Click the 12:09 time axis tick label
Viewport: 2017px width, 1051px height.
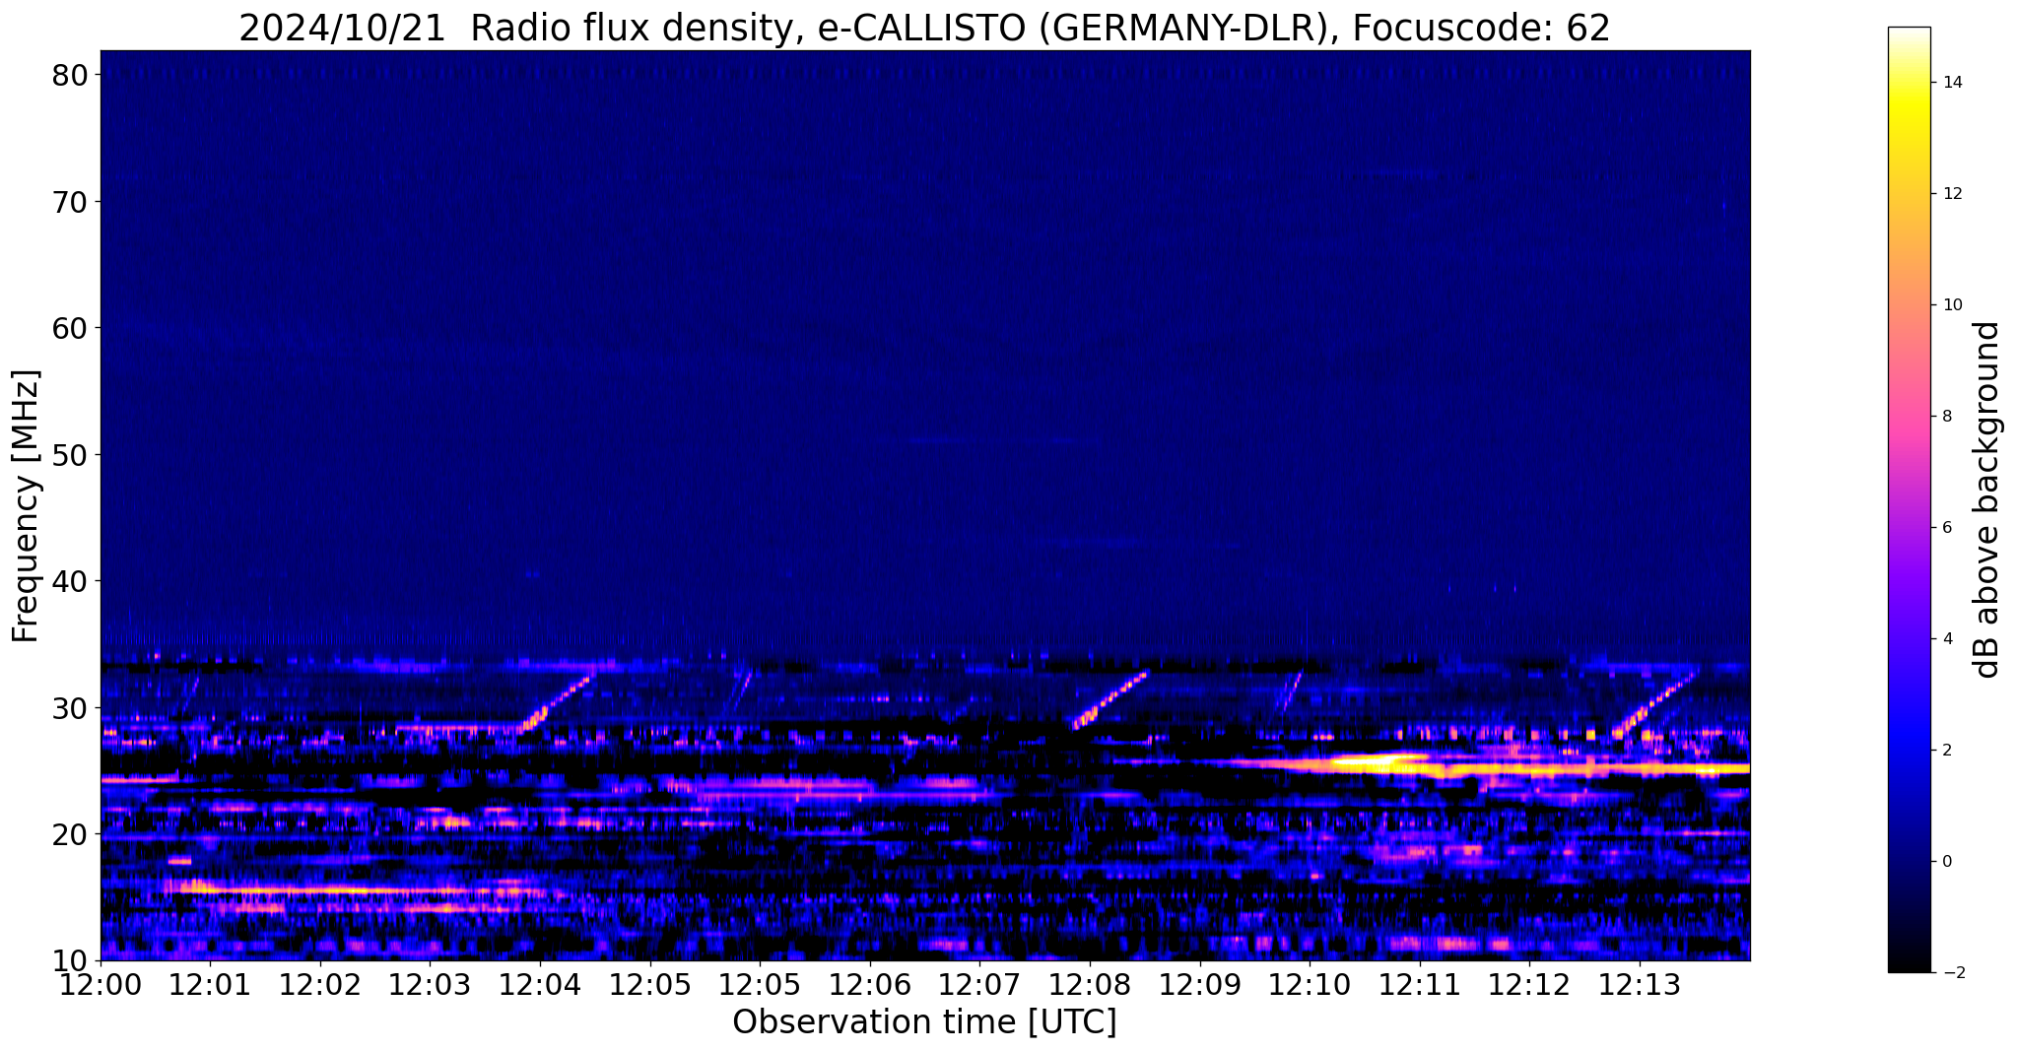pyautogui.click(x=1200, y=985)
